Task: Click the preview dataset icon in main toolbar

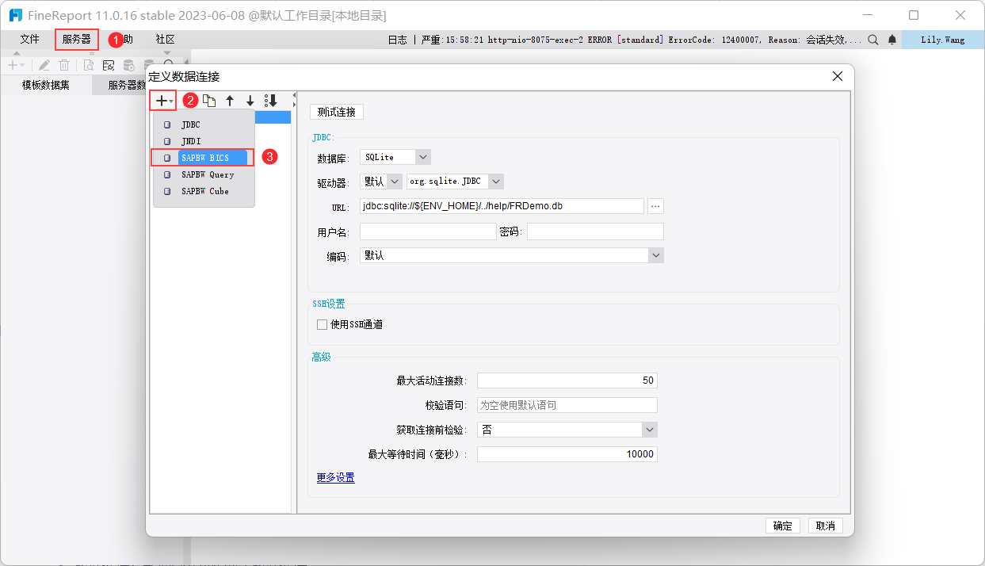Action: [88, 65]
